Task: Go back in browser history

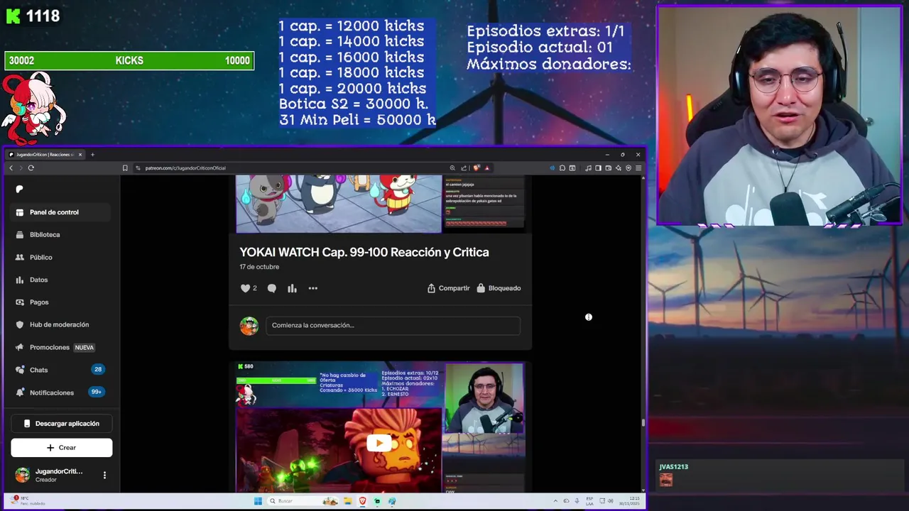Action: (11, 168)
